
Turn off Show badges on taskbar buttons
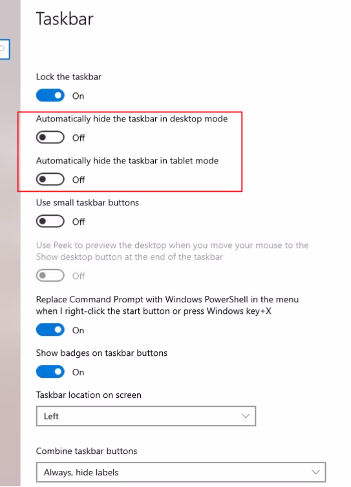point(50,371)
